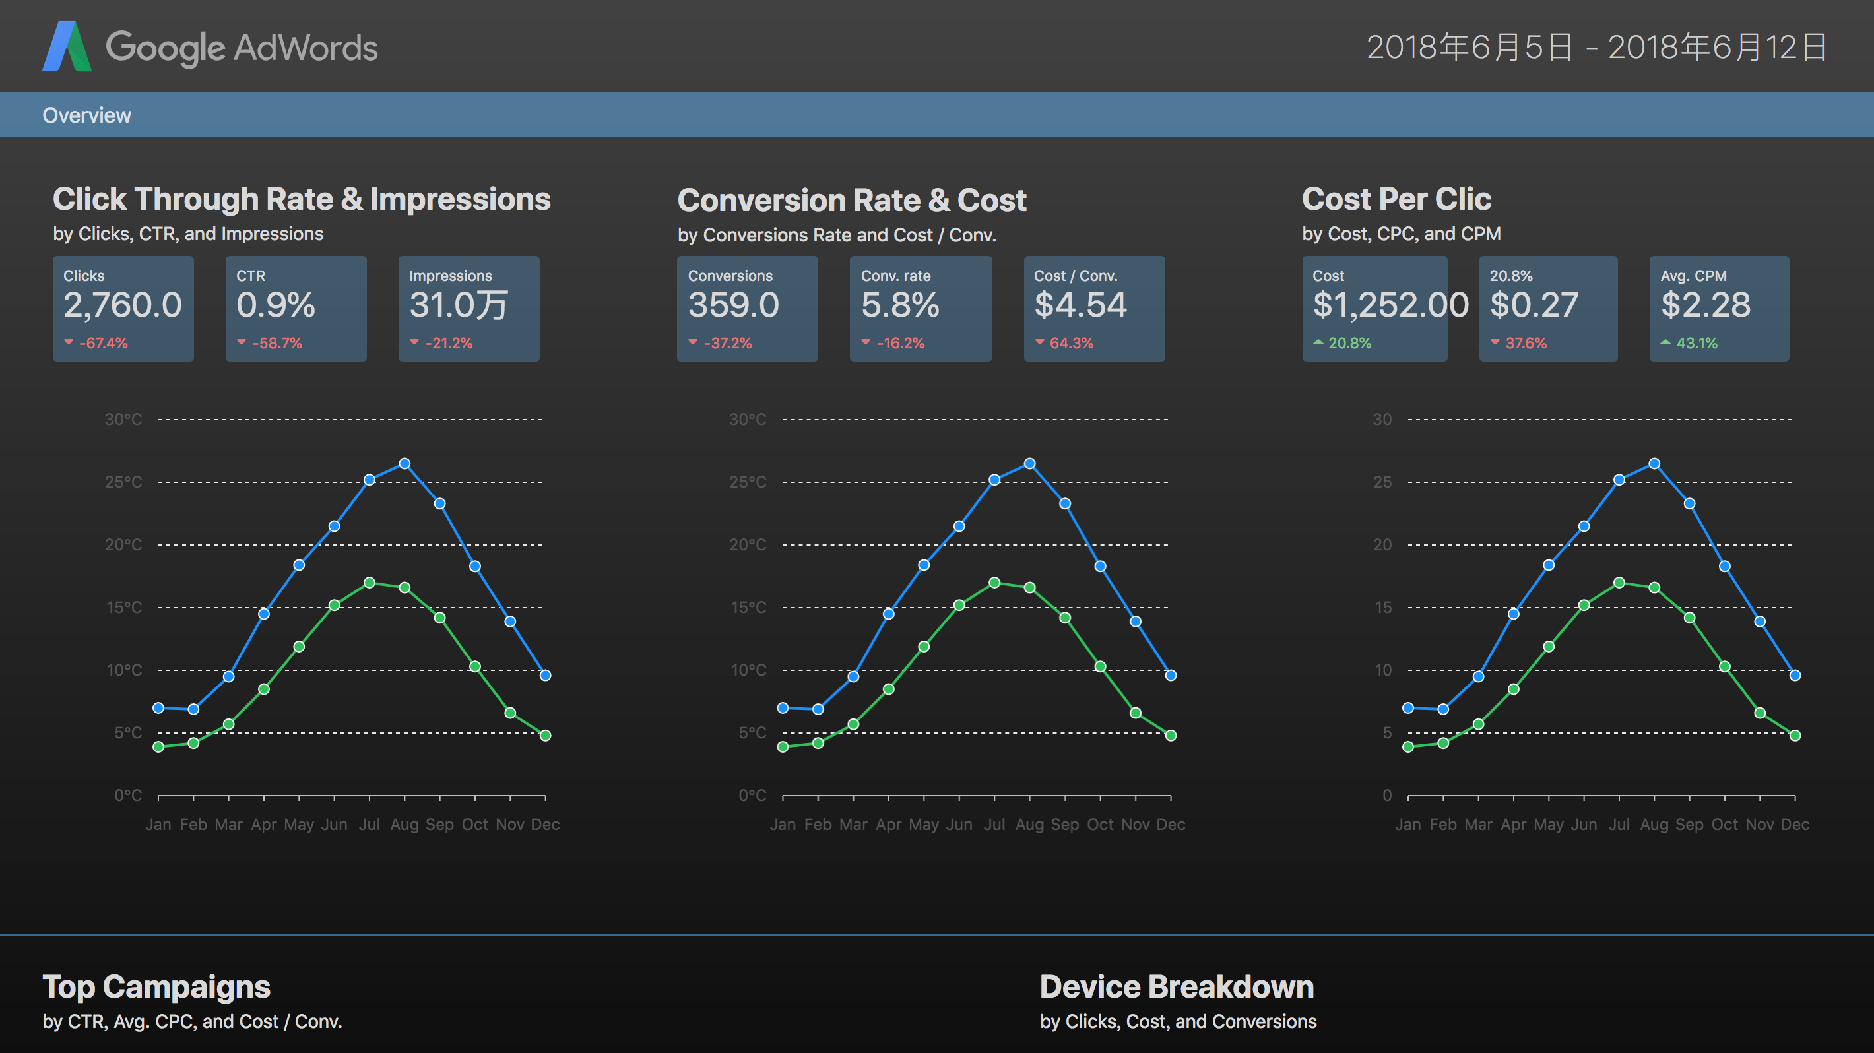The image size is (1874, 1053).
Task: Click the Click Through Rate & Impressions heading
Action: (302, 199)
